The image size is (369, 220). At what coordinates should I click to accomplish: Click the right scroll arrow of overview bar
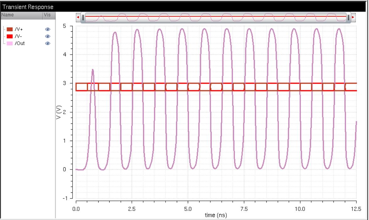click(x=353, y=17)
